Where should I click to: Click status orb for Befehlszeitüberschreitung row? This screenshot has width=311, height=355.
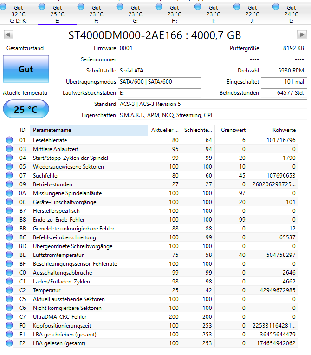(9, 237)
